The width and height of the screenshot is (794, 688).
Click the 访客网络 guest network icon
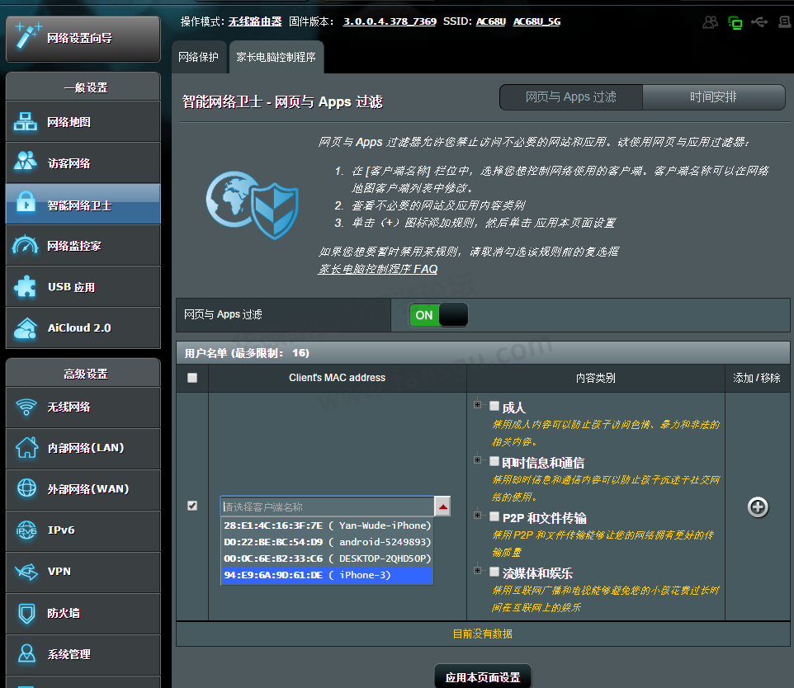pos(26,163)
